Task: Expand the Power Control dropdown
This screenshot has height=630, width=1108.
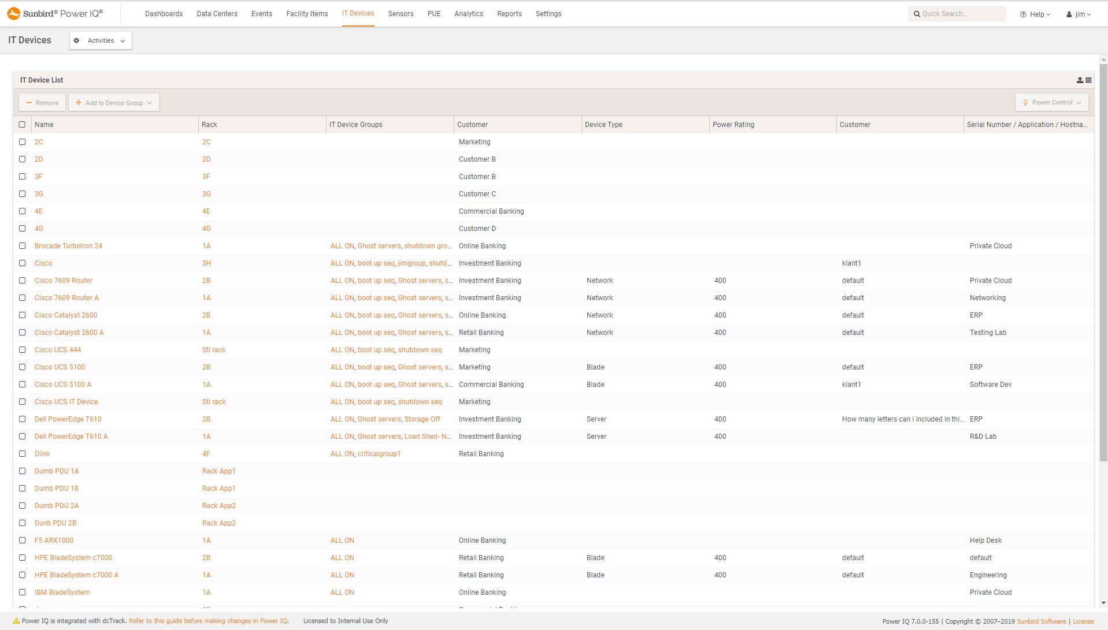Action: (x=1080, y=102)
